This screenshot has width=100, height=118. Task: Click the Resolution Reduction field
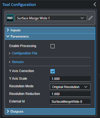point(70,94)
